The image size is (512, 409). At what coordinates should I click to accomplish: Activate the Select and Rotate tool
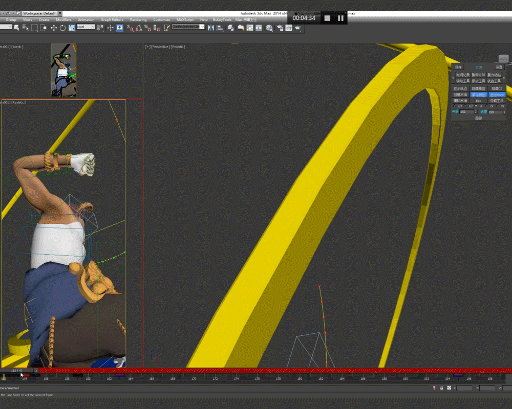point(62,28)
